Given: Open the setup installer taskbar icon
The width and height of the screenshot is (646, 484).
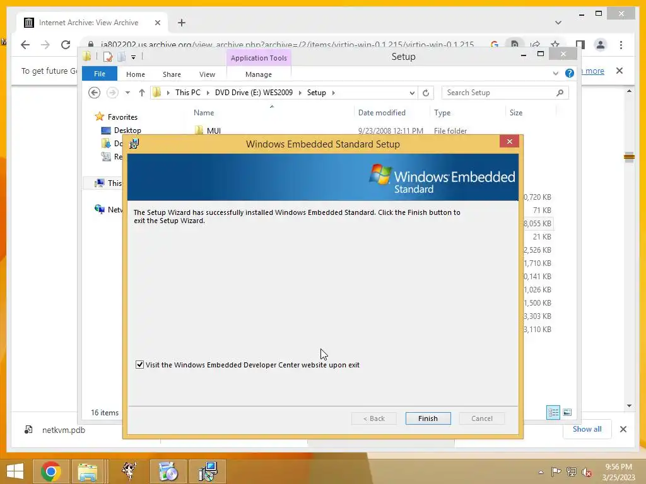Looking at the screenshot, I should (208, 471).
